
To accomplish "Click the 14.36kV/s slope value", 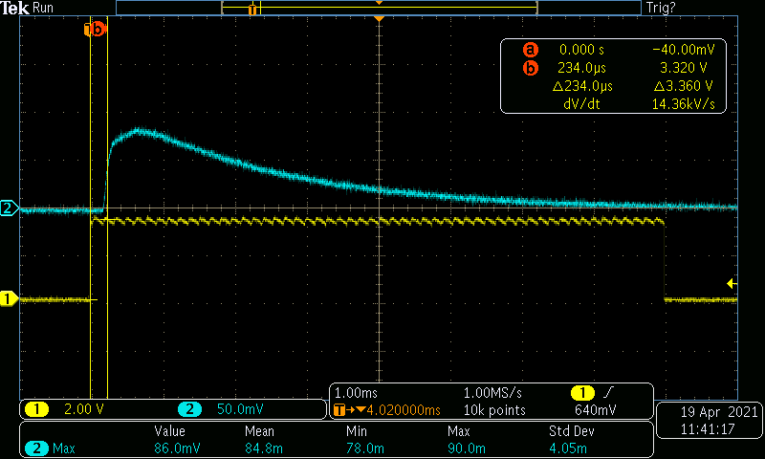I will pyautogui.click(x=683, y=104).
